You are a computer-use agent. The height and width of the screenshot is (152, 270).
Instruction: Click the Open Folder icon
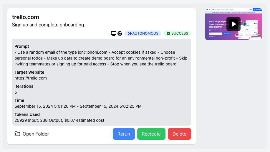pyautogui.click(x=17, y=134)
